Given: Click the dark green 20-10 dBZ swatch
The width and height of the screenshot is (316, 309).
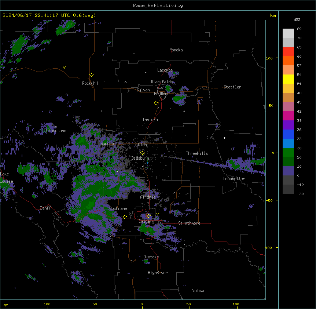Looking at the screenshot, I should coord(288,162).
